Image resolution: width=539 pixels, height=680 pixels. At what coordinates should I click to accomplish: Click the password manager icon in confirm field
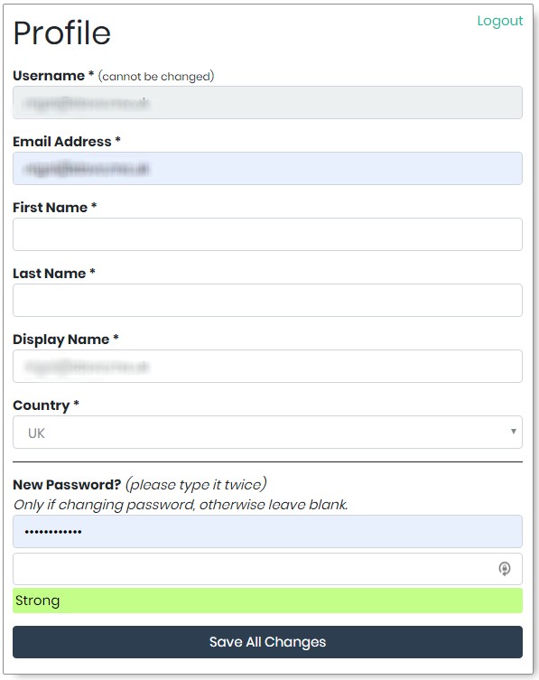tap(505, 569)
